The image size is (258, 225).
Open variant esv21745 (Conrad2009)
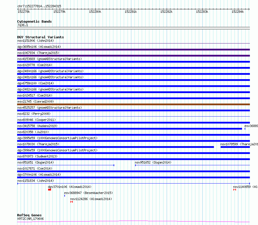(36, 101)
